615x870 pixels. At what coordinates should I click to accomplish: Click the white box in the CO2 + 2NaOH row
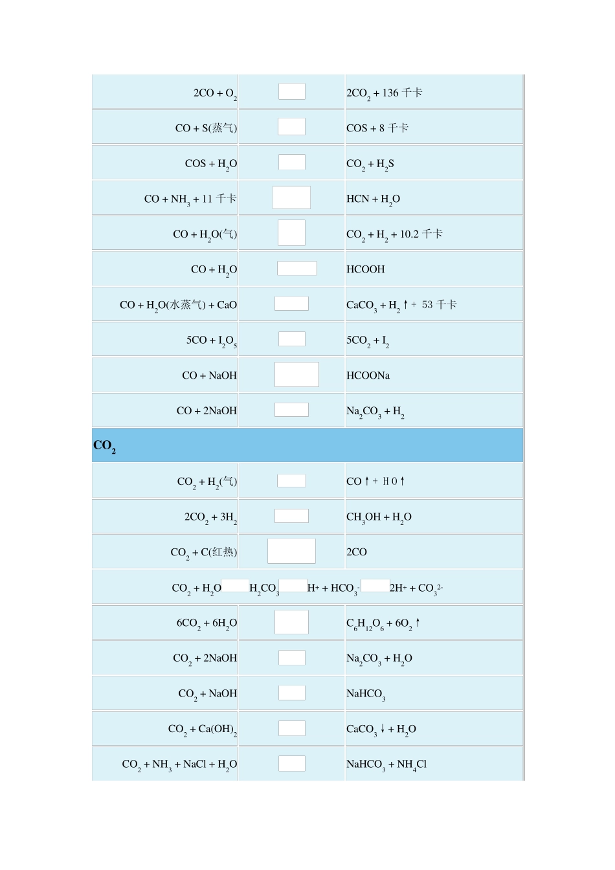point(292,657)
